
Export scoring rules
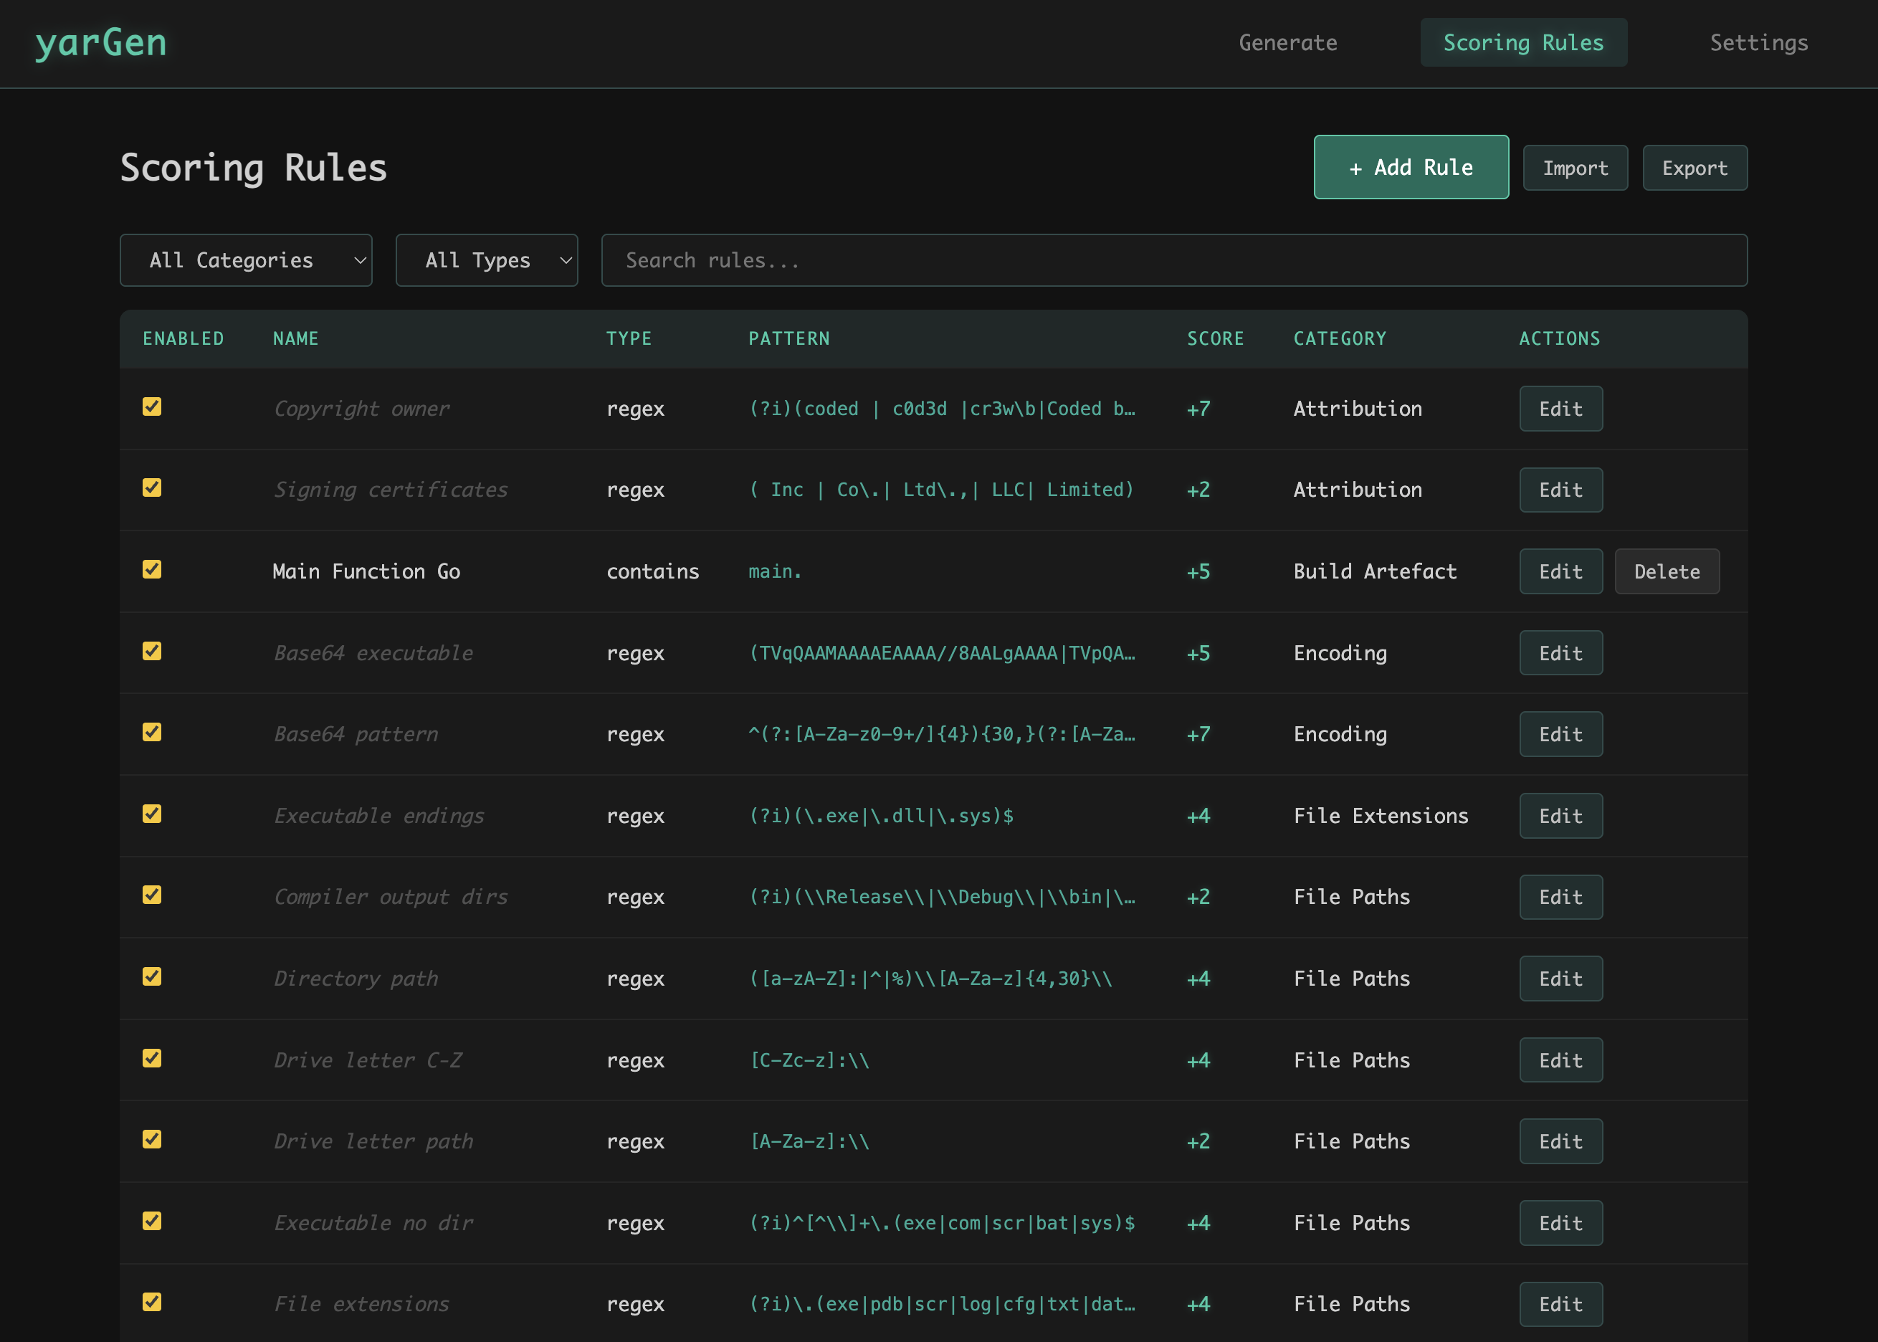coord(1694,168)
